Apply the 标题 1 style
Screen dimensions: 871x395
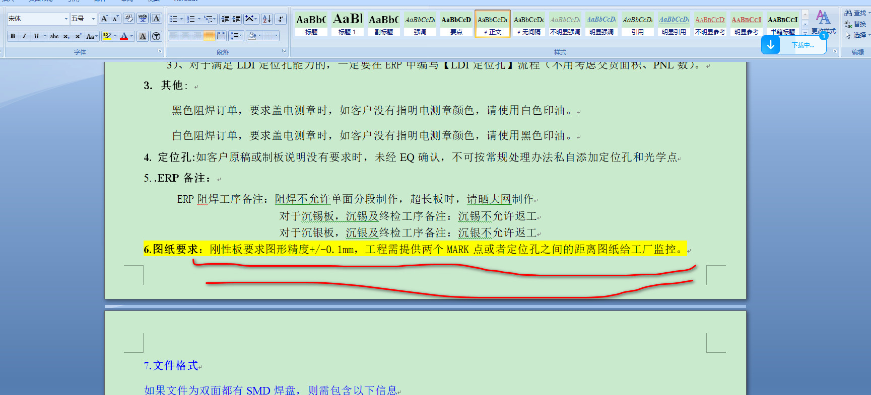[x=348, y=24]
